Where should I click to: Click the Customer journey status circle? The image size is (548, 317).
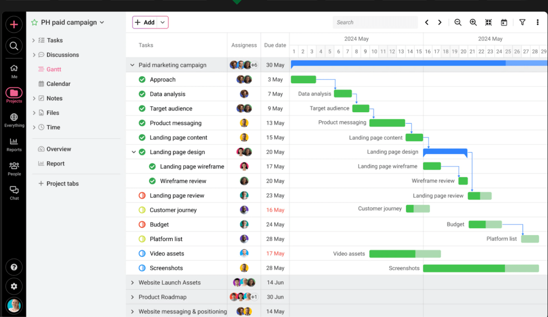(142, 210)
